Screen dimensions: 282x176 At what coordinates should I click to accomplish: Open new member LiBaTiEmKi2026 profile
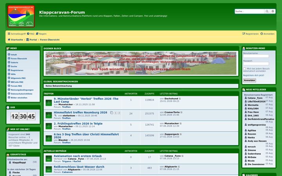[x=257, y=101]
